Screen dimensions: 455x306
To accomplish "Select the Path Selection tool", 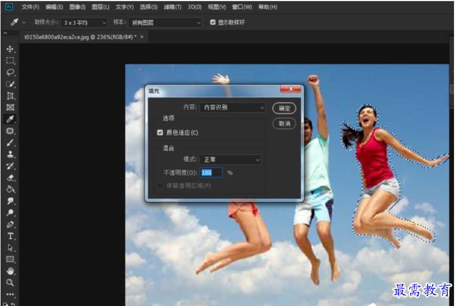I will pyautogui.click(x=10, y=248).
